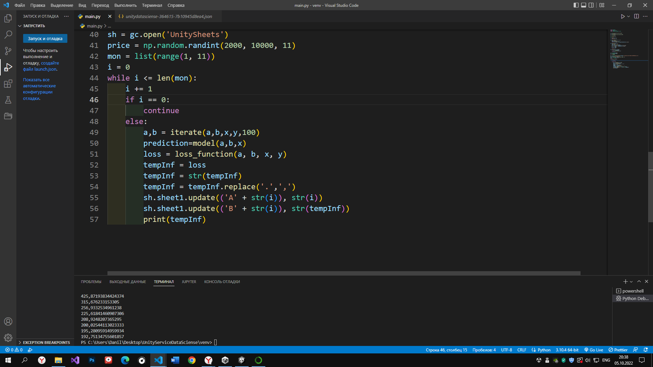653x367 pixels.
Task: Switch to the ПРОБЛЕМЫ tab
Action: click(91, 282)
